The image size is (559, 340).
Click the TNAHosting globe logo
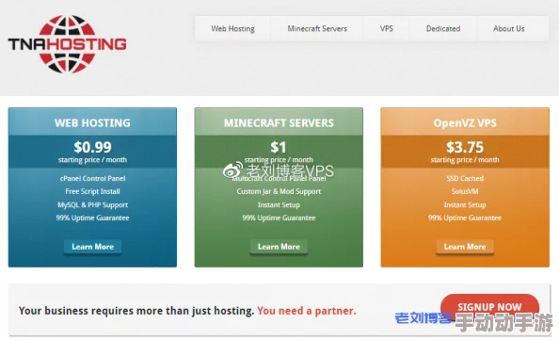67,44
